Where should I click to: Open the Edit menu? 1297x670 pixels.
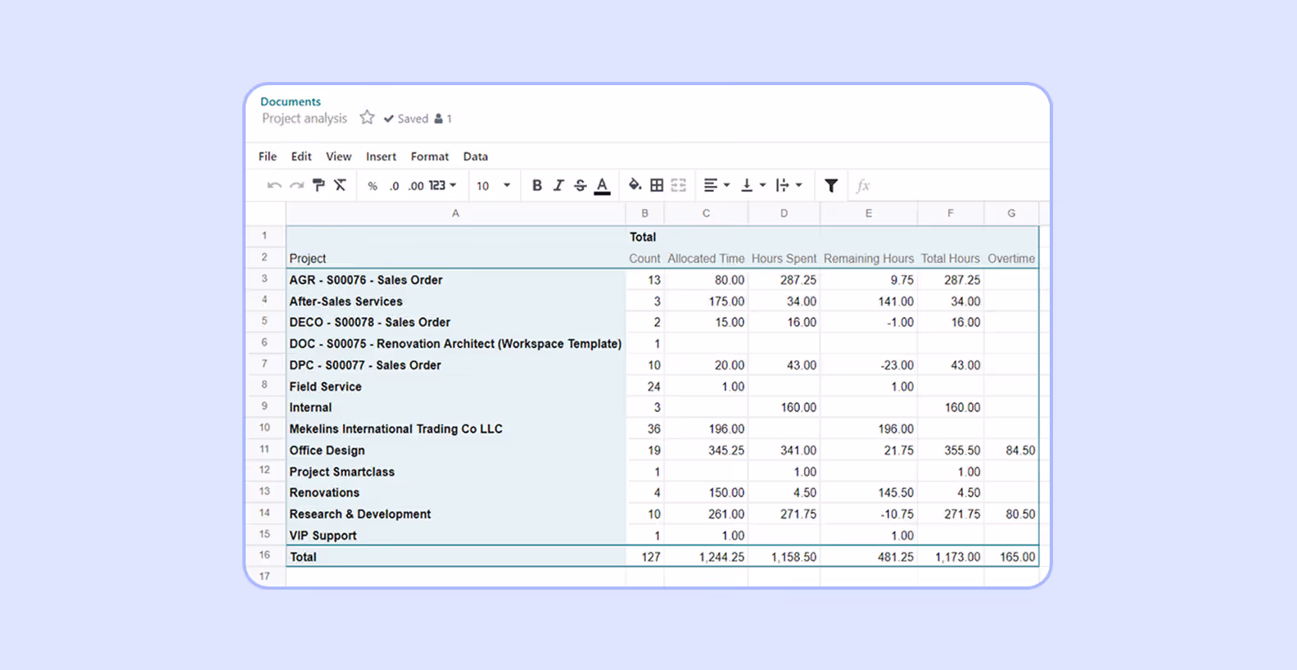coord(301,156)
